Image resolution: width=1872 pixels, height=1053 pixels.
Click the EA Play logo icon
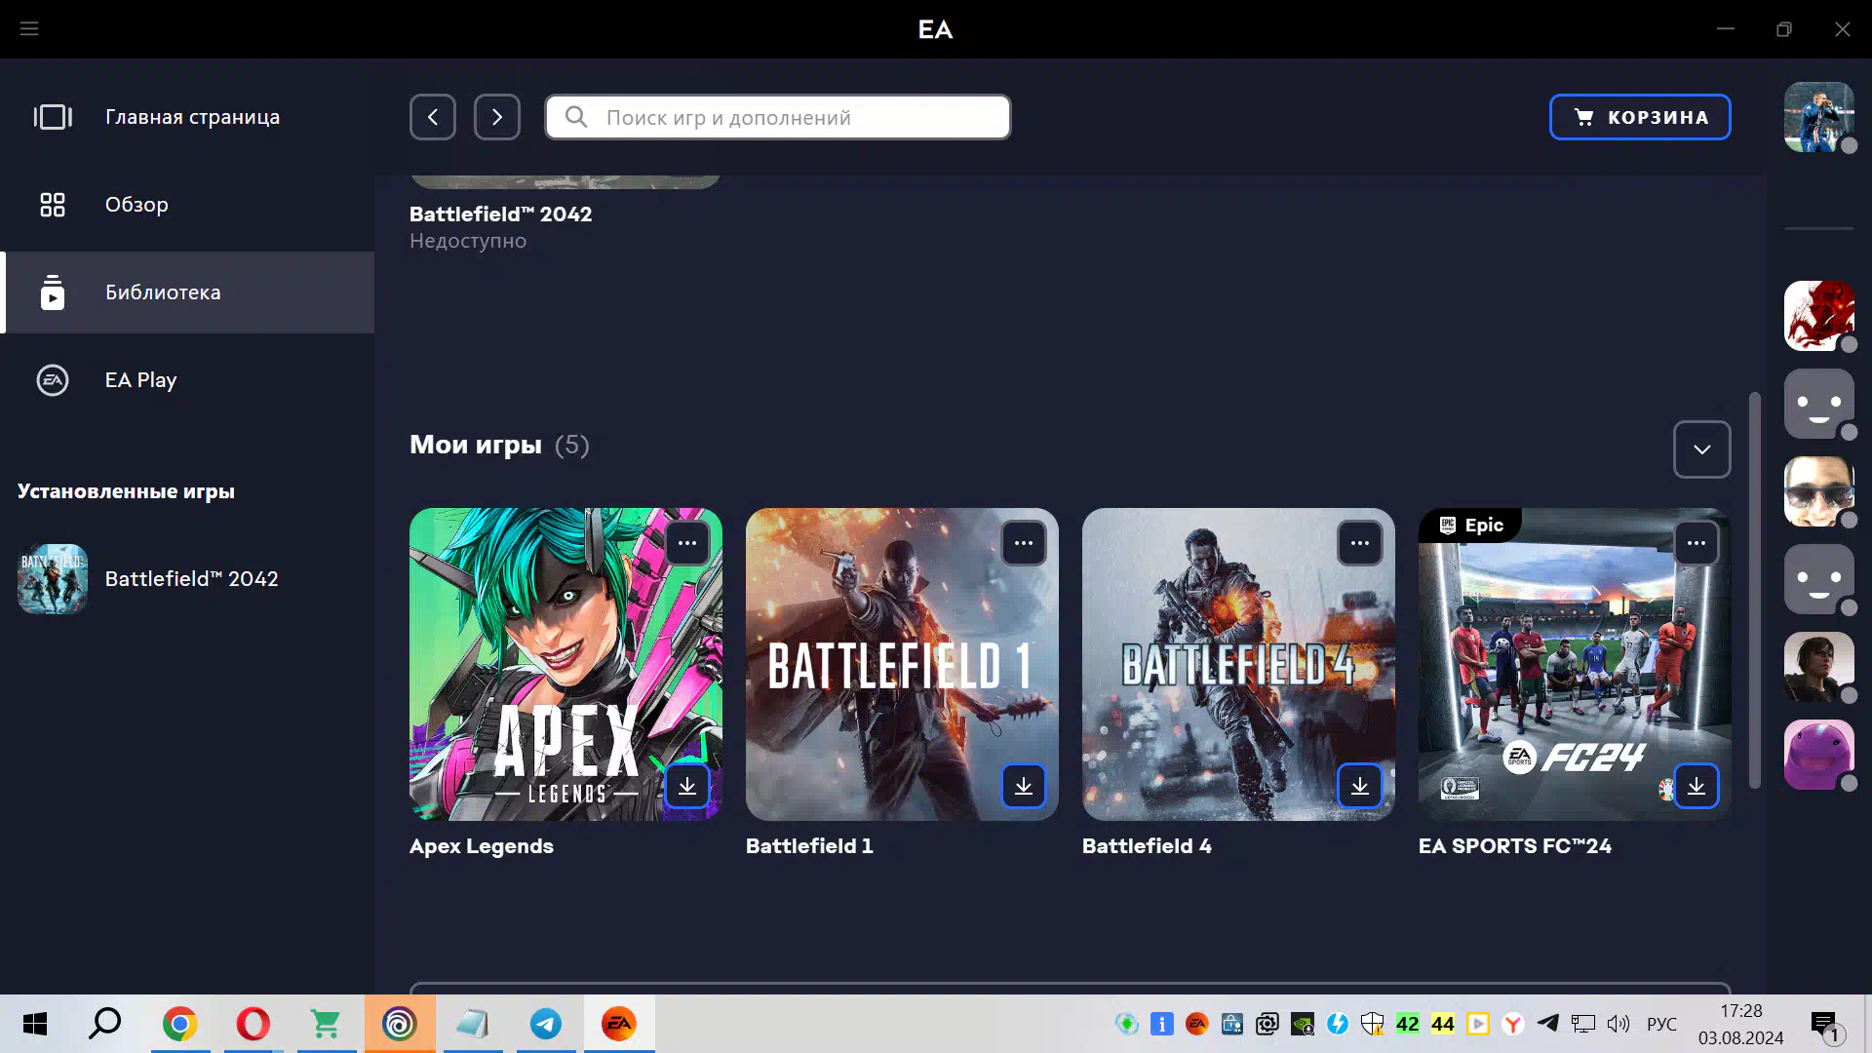pos(53,380)
